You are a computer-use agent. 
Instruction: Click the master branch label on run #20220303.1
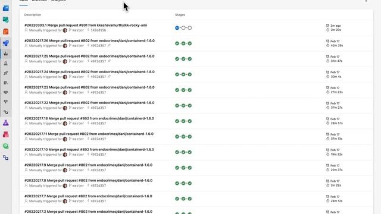[x=78, y=30]
